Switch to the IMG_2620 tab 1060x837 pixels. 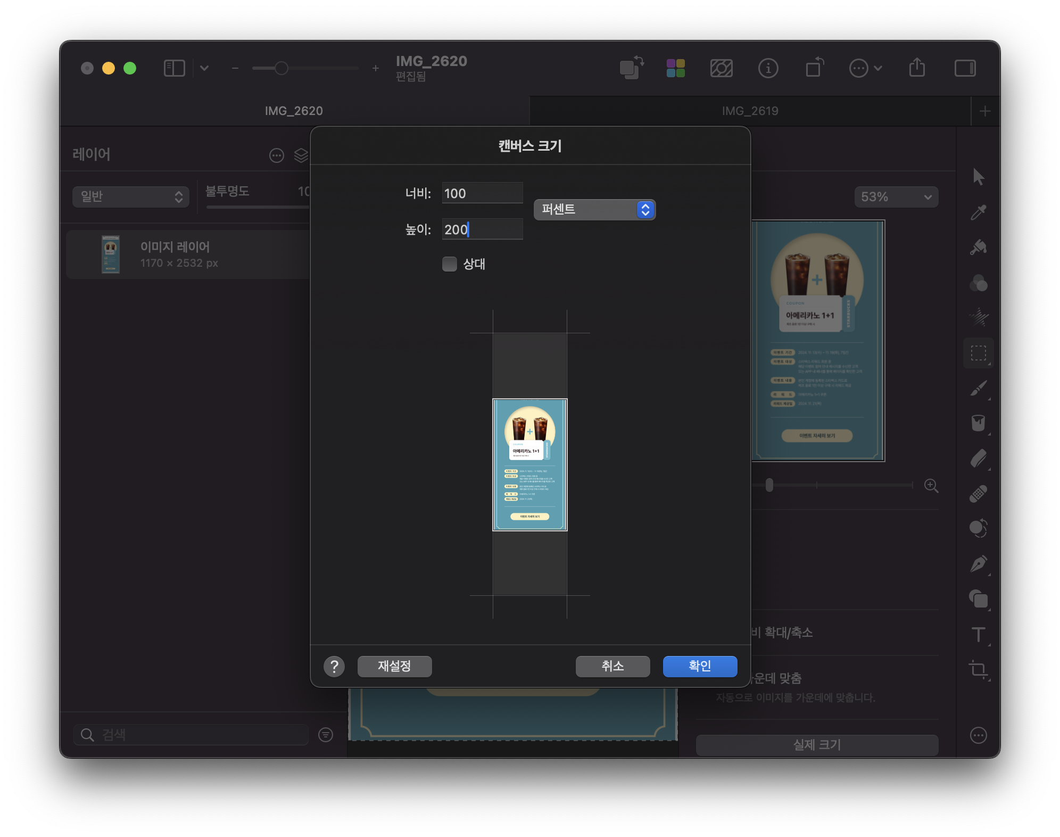point(294,111)
